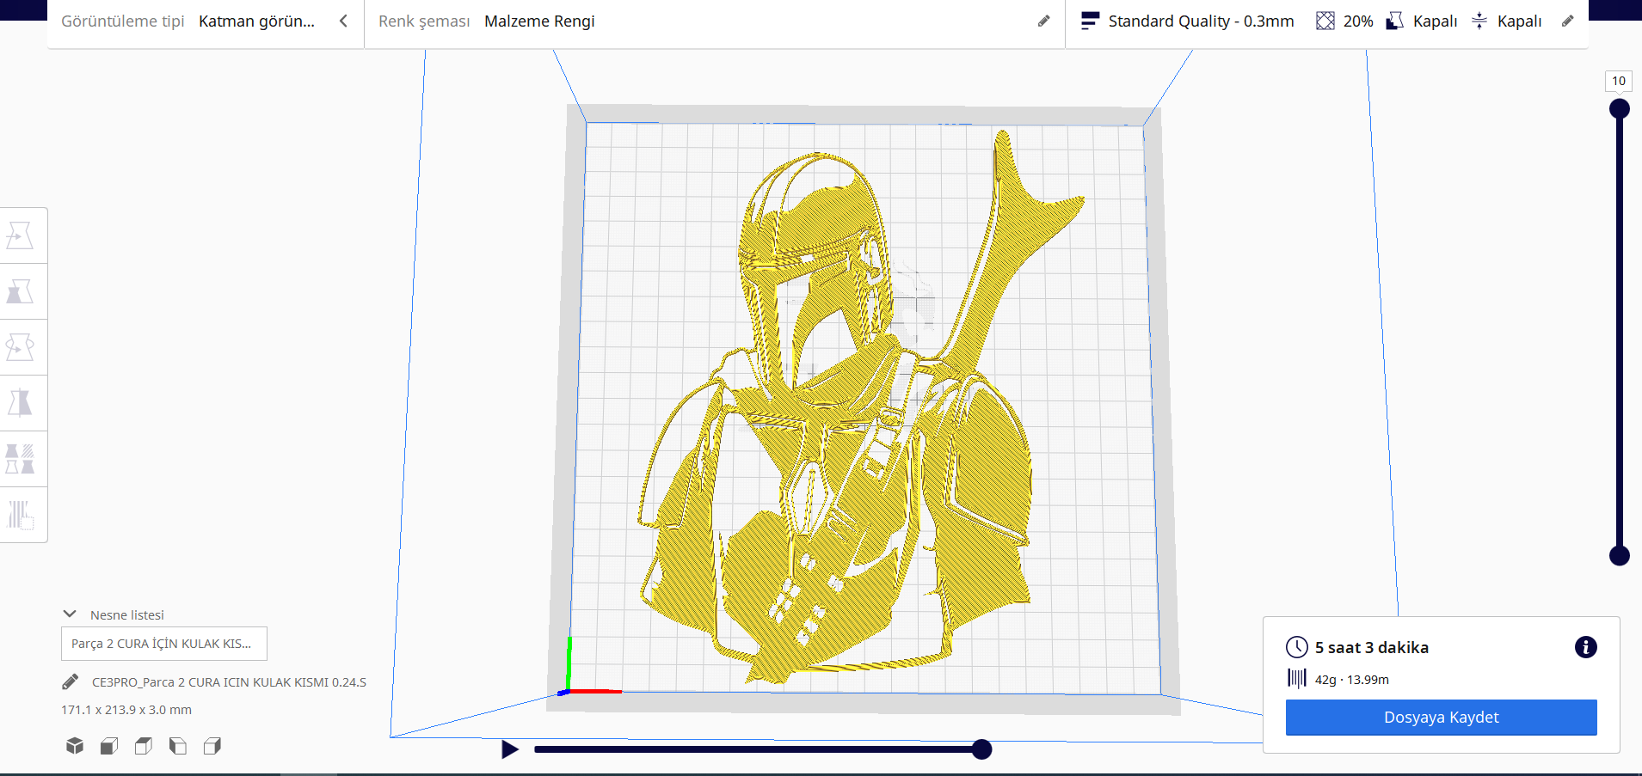The width and height of the screenshot is (1642, 776).
Task: Click the build plate adhesion icon
Action: tap(1479, 21)
